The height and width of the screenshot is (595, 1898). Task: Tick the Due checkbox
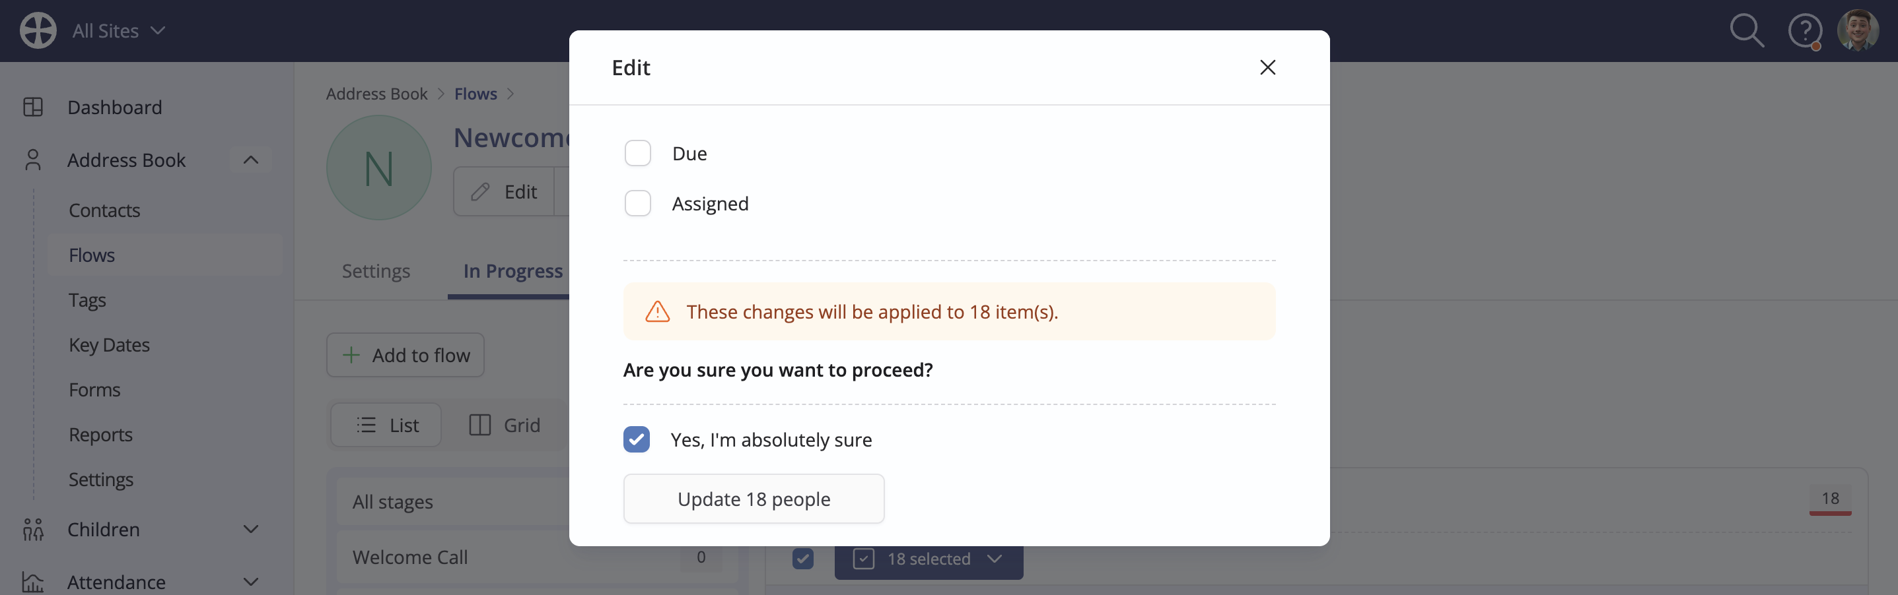637,153
